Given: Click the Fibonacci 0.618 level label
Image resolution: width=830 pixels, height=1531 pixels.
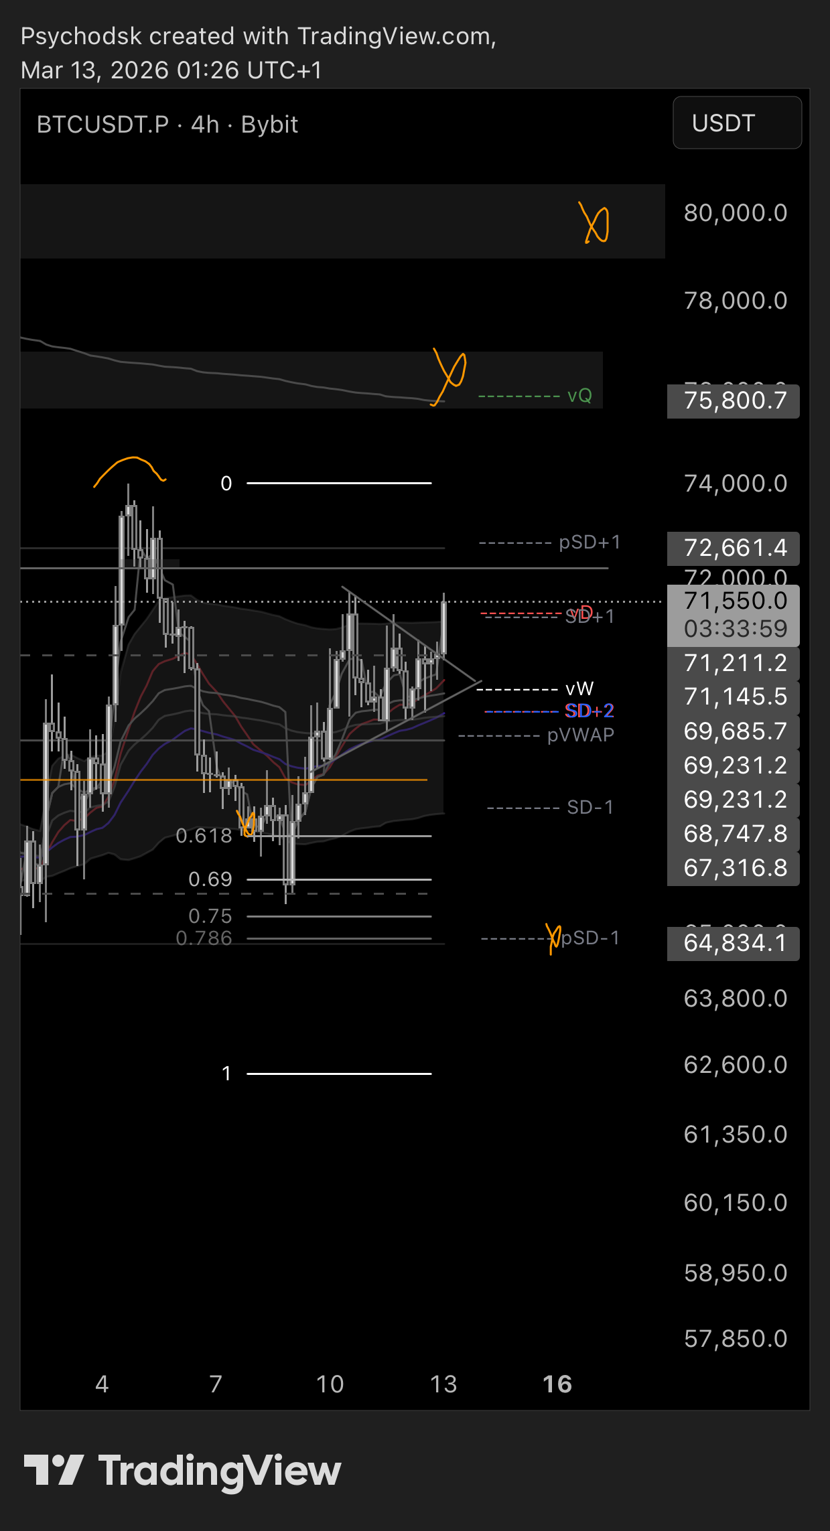Looking at the screenshot, I should pos(204,836).
